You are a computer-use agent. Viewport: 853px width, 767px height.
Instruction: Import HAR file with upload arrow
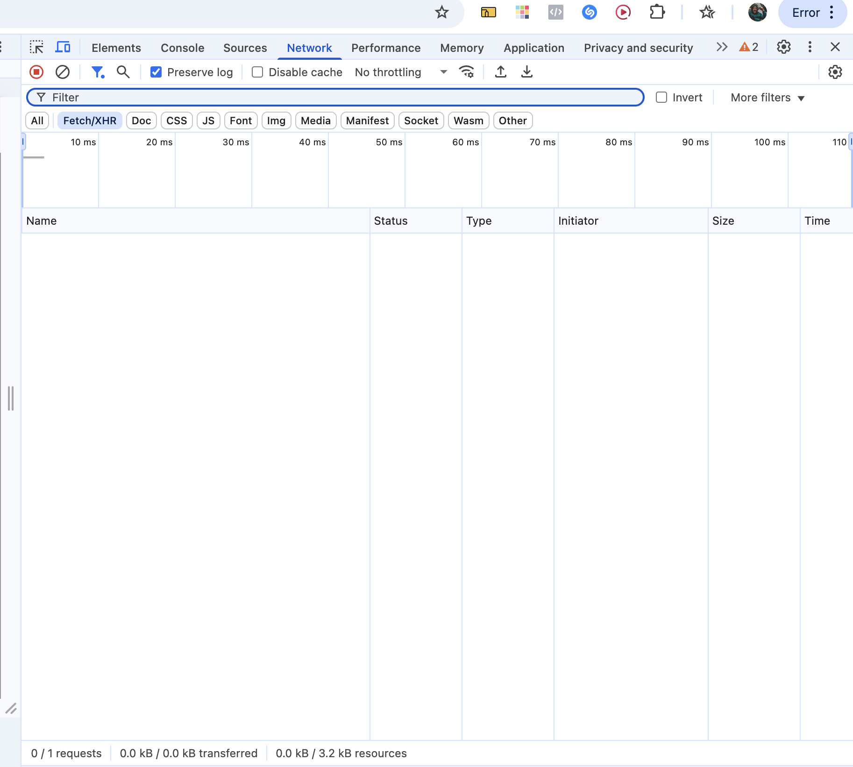coord(501,72)
